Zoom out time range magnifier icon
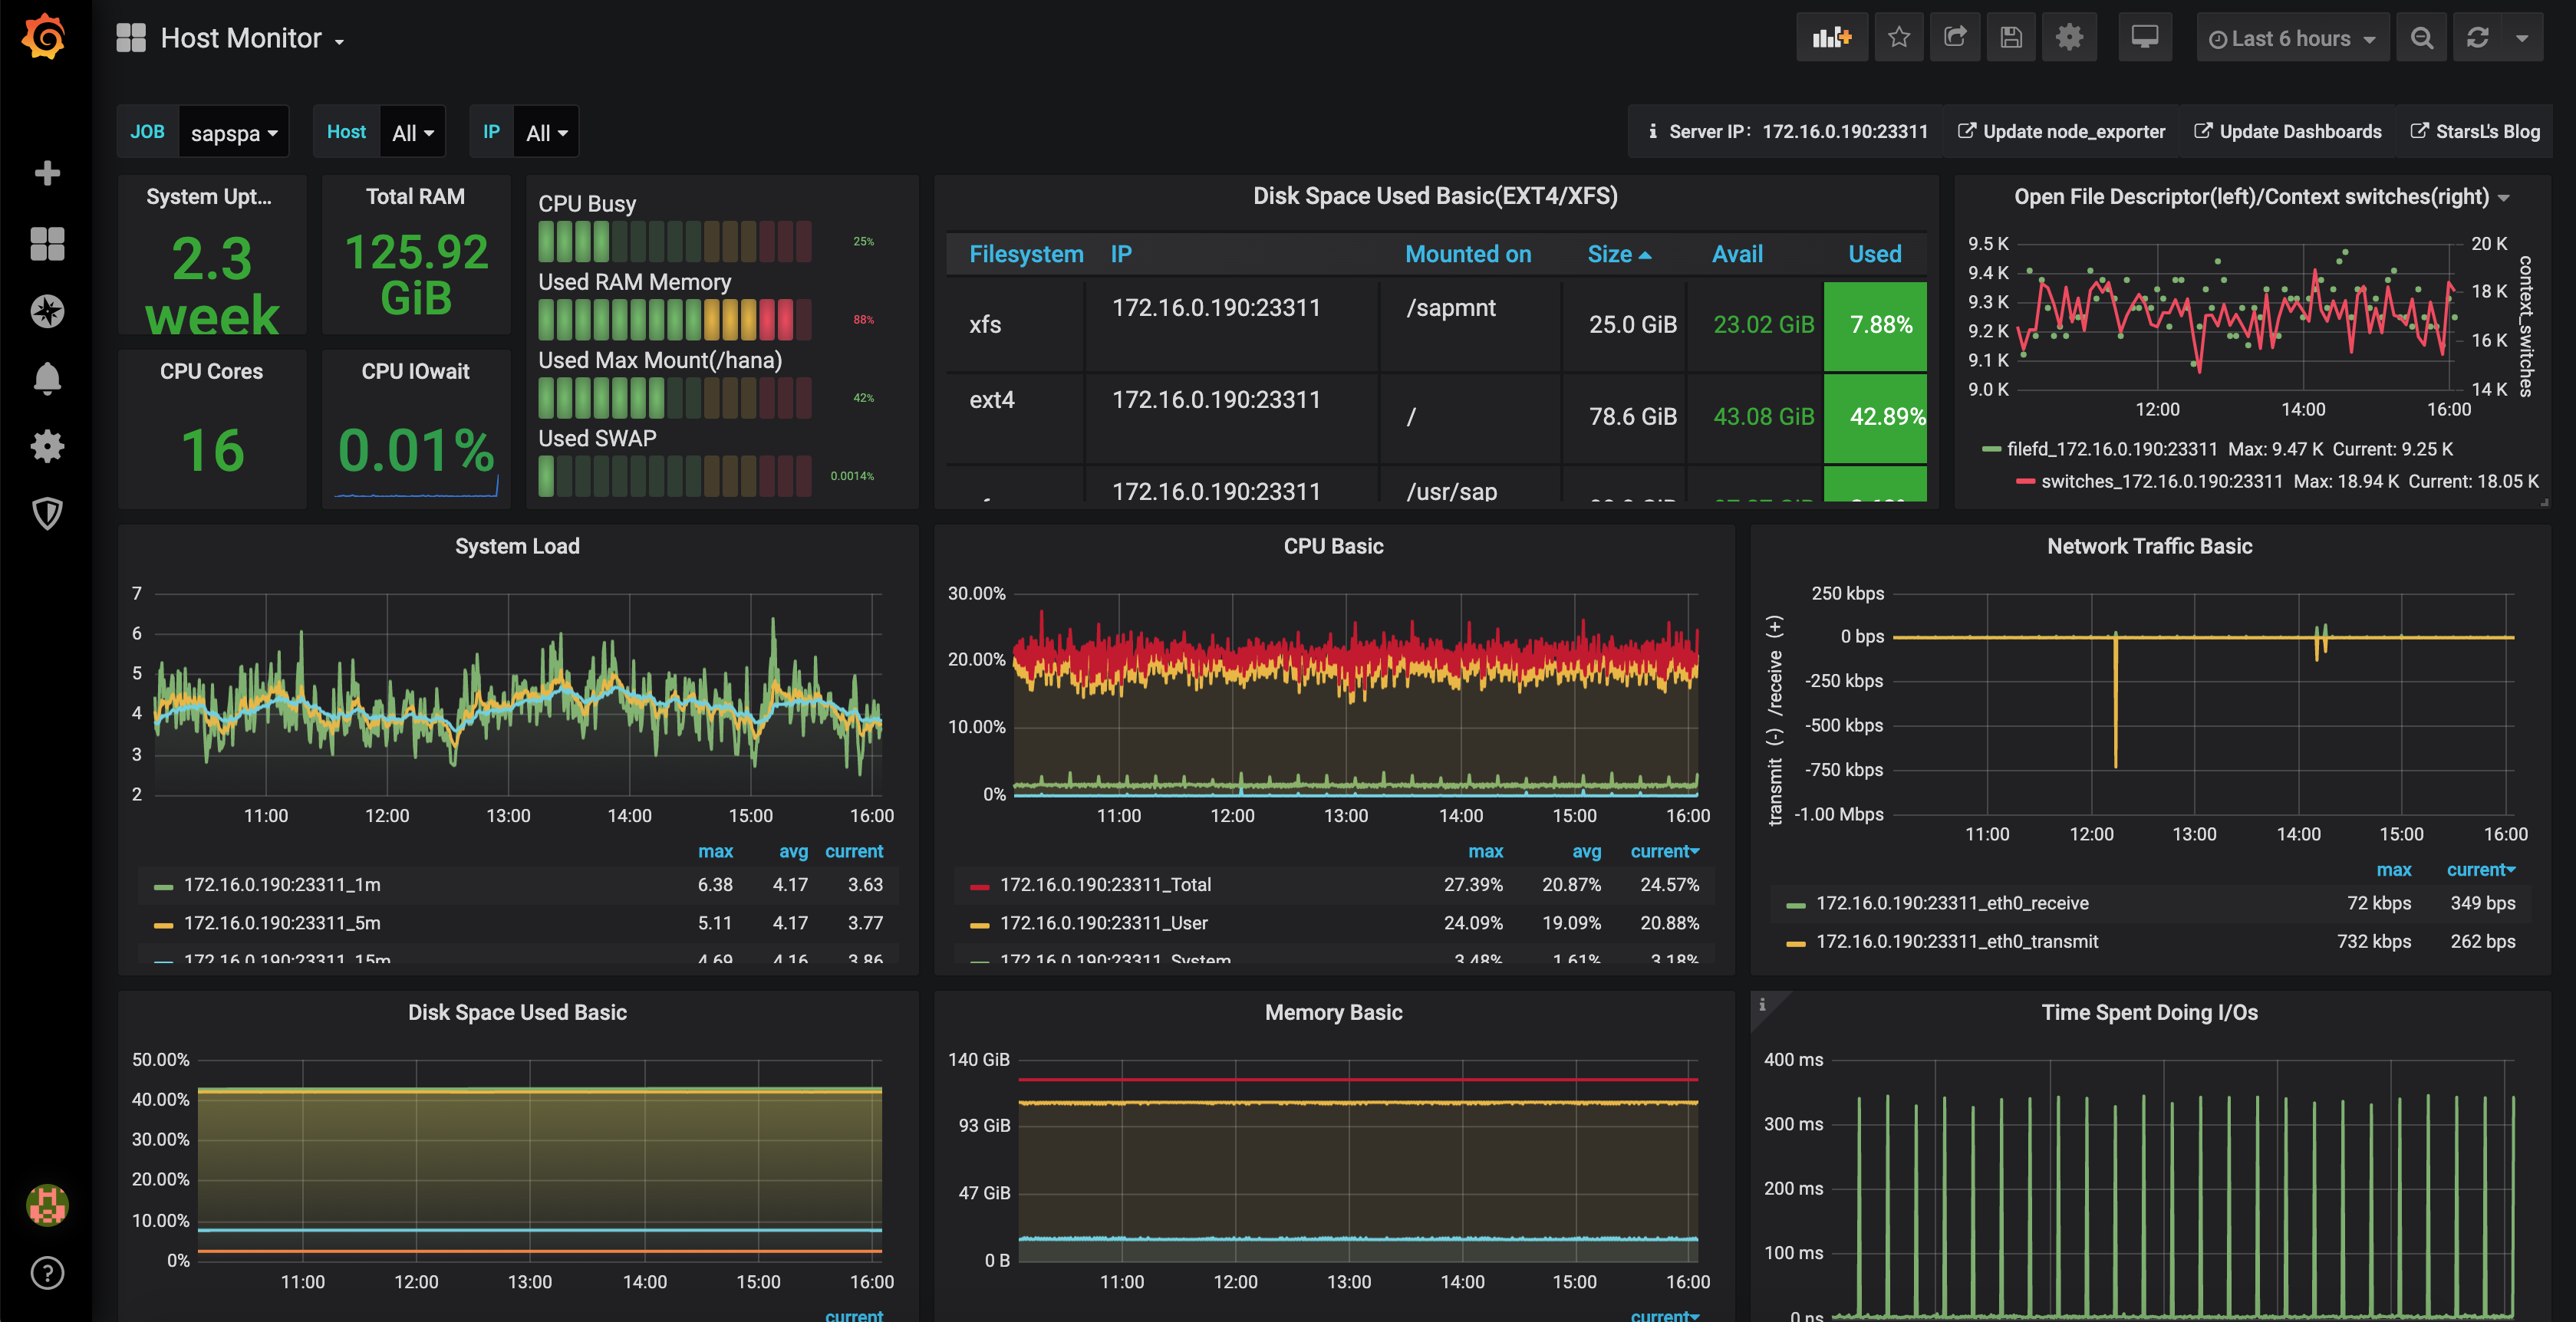This screenshot has width=2576, height=1322. point(2421,38)
